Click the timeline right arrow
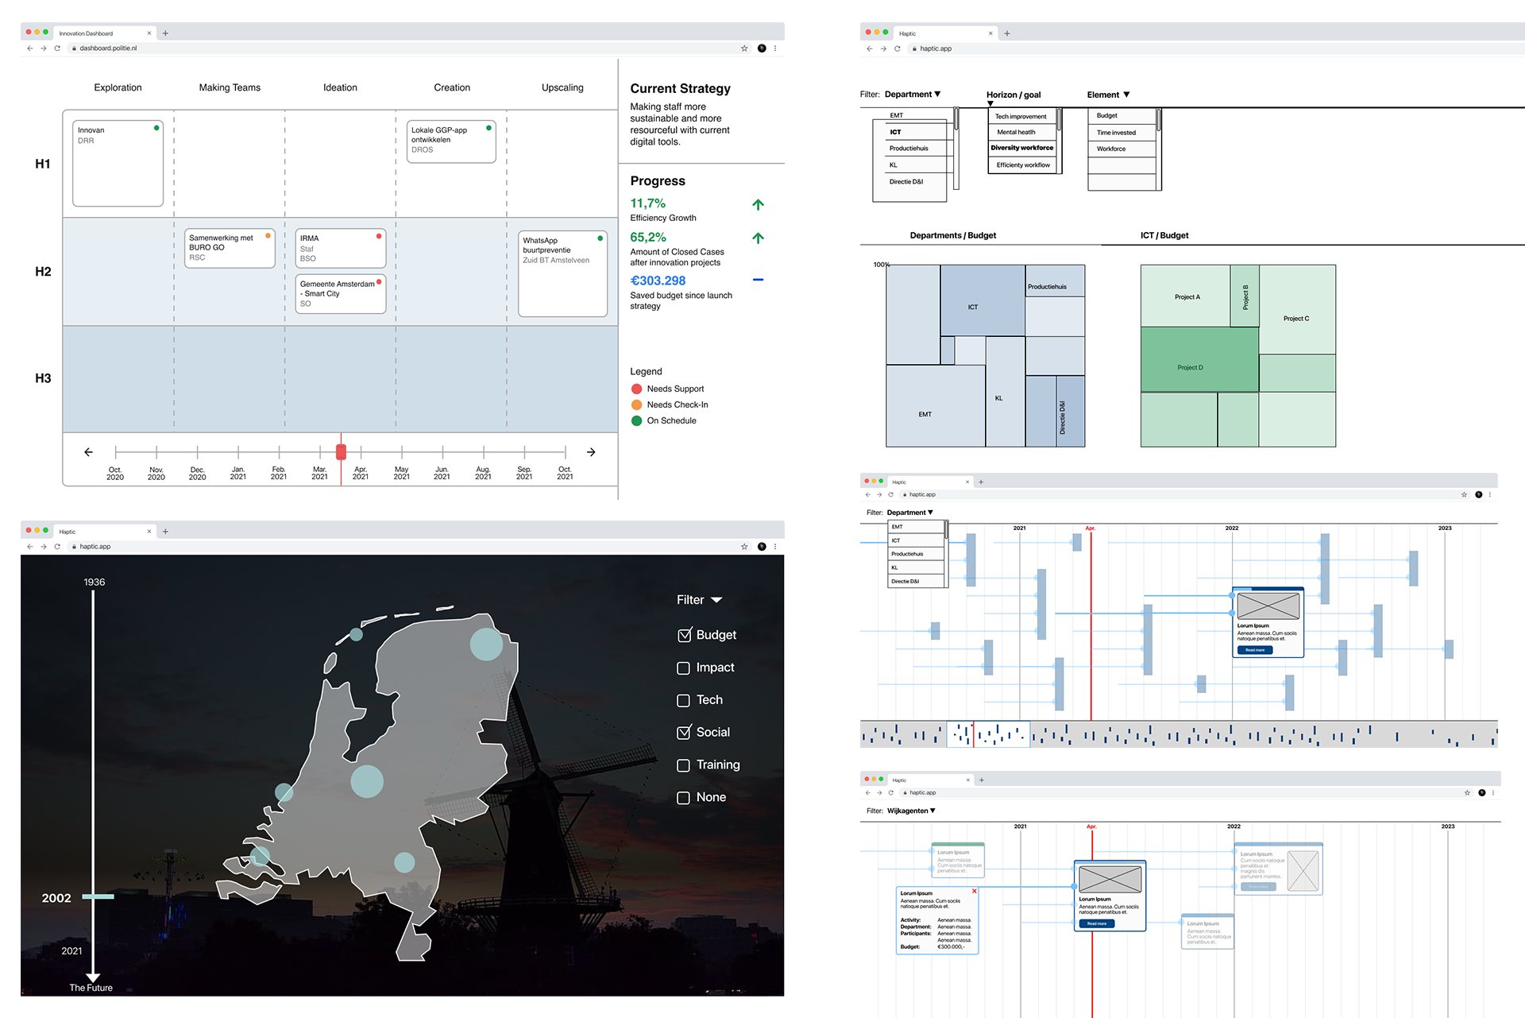Viewport: 1525px width, 1018px height. pos(591,452)
